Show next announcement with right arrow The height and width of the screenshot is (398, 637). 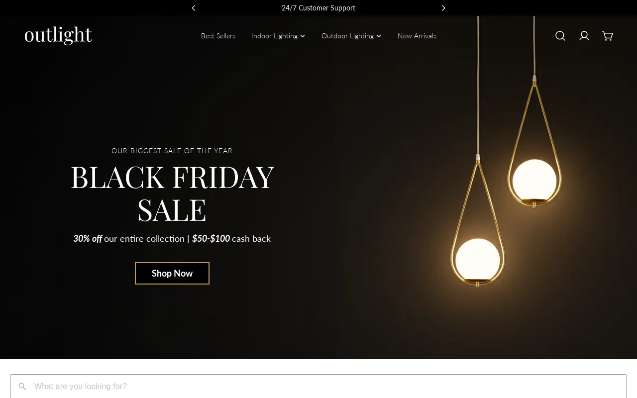click(443, 7)
